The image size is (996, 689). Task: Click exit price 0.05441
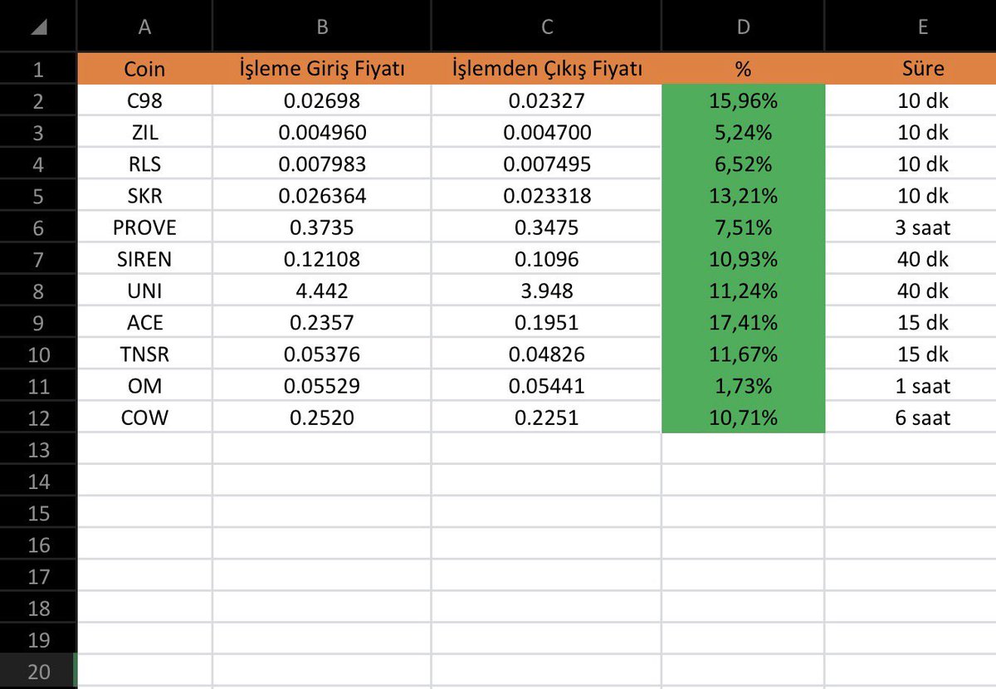[546, 386]
